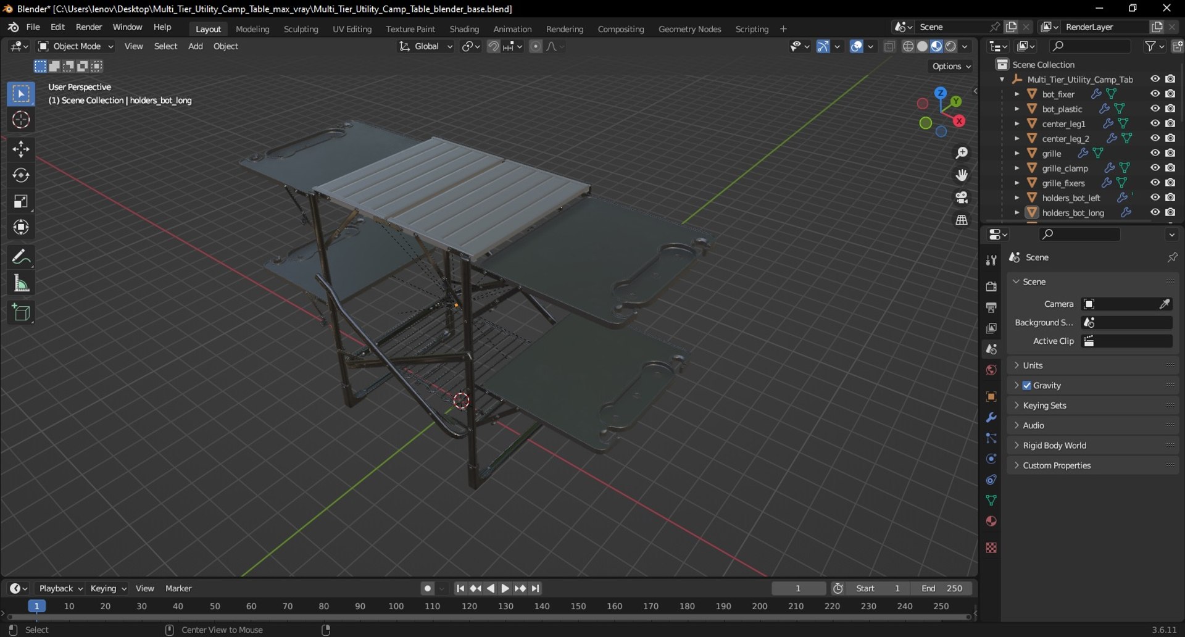
Task: Click the pan view hand icon
Action: (962, 175)
